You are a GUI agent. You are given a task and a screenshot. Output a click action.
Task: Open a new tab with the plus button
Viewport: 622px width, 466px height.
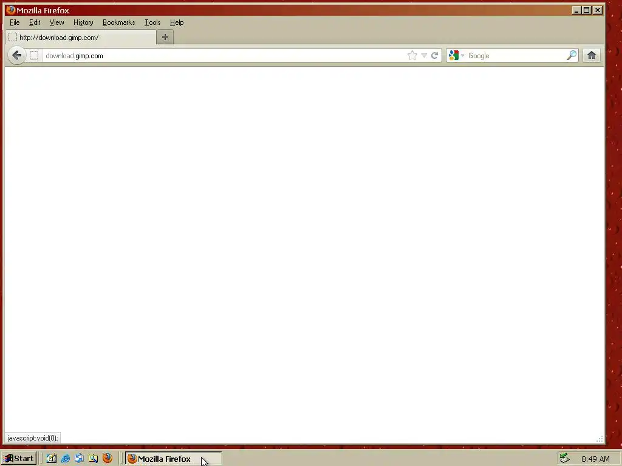click(165, 37)
